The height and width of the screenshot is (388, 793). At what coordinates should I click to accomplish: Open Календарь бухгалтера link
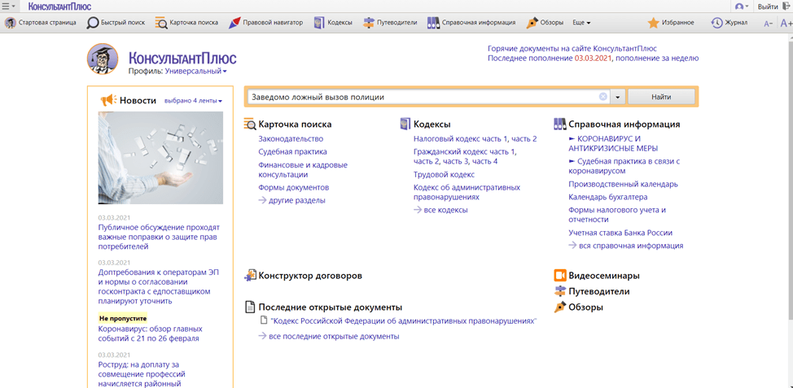(x=608, y=197)
